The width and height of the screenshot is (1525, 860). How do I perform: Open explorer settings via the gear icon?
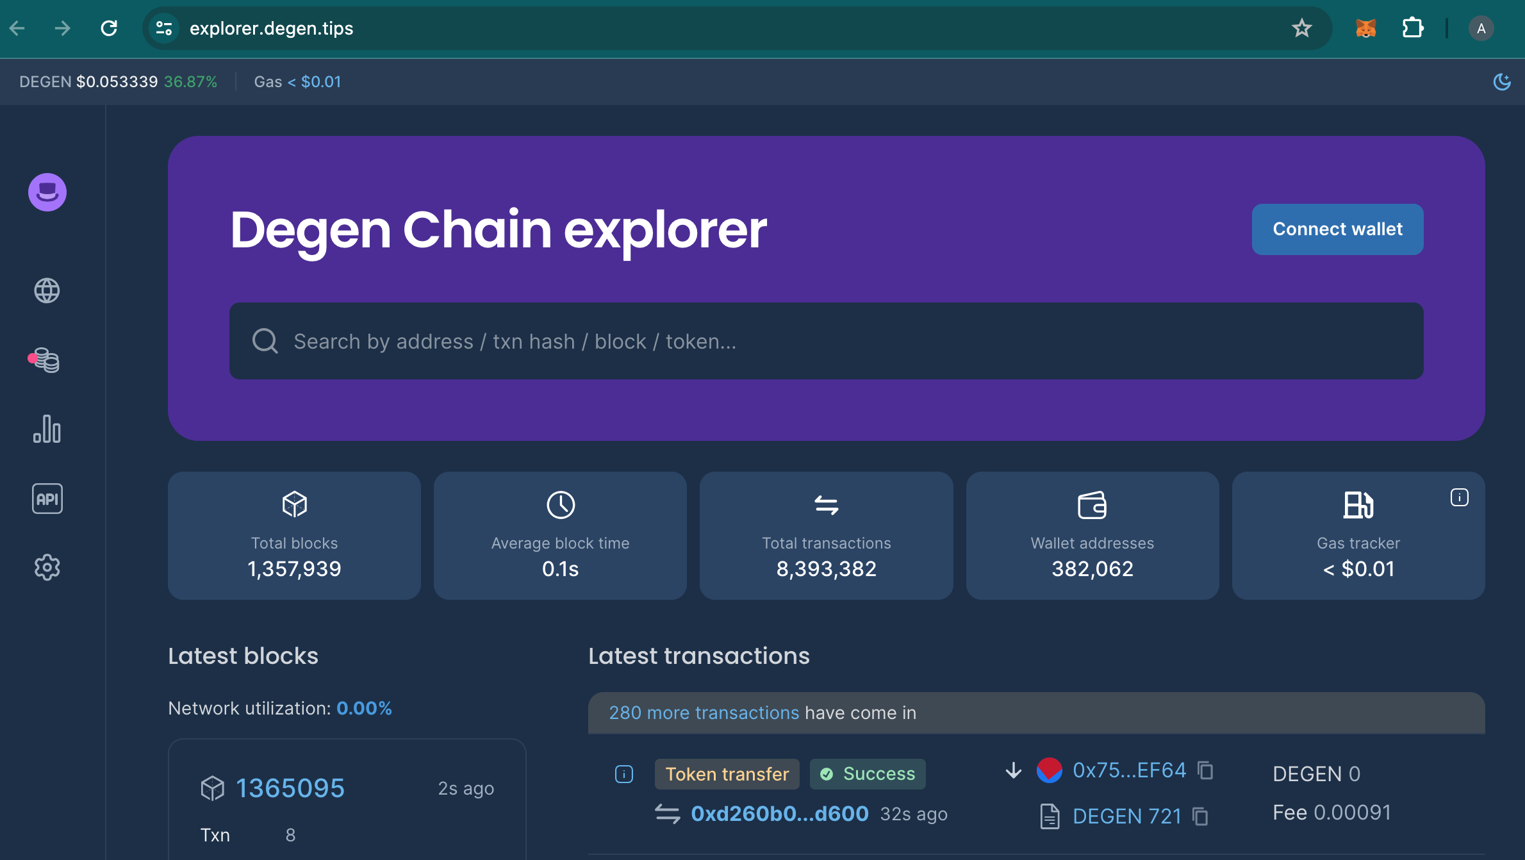pos(47,566)
